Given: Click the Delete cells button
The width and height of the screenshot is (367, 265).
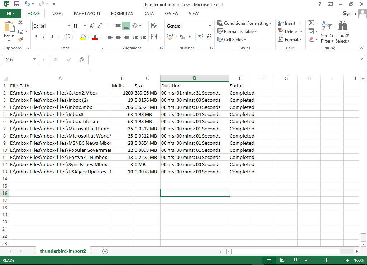Looking at the screenshot, I should point(288,32).
